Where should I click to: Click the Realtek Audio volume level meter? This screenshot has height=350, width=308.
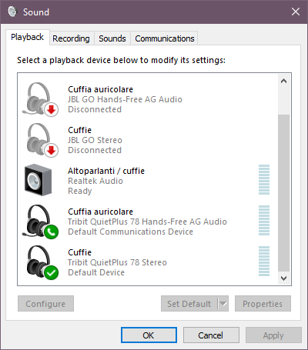(x=264, y=179)
